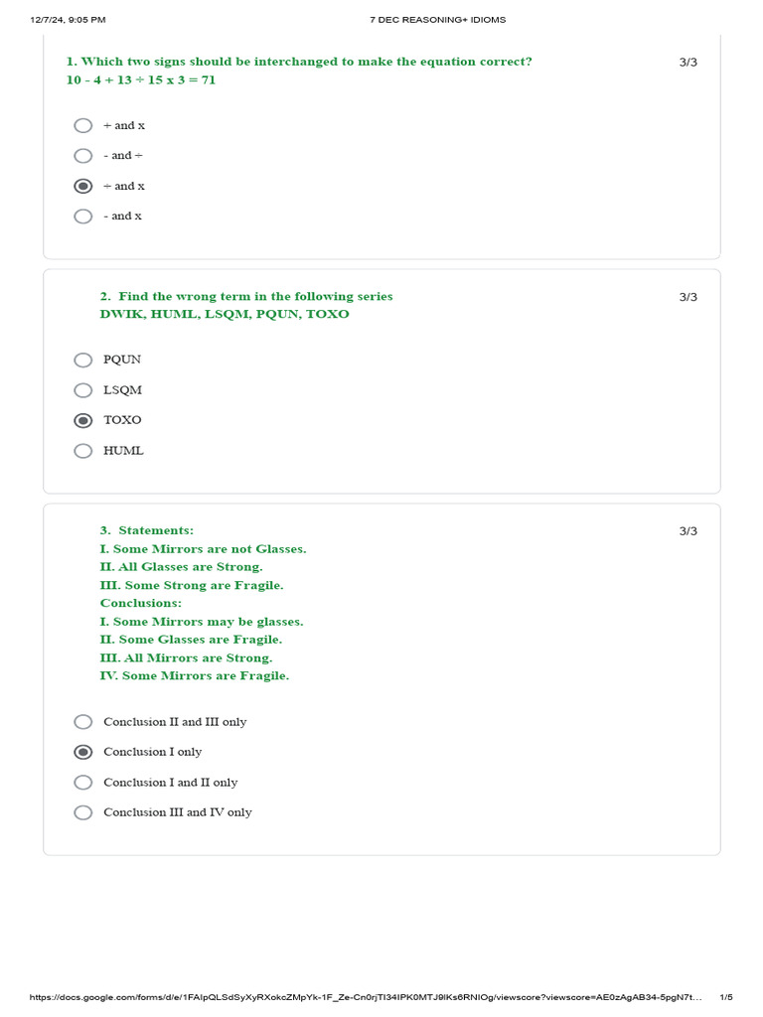
Task: Click the 3/3 score on question 3
Action: [688, 531]
